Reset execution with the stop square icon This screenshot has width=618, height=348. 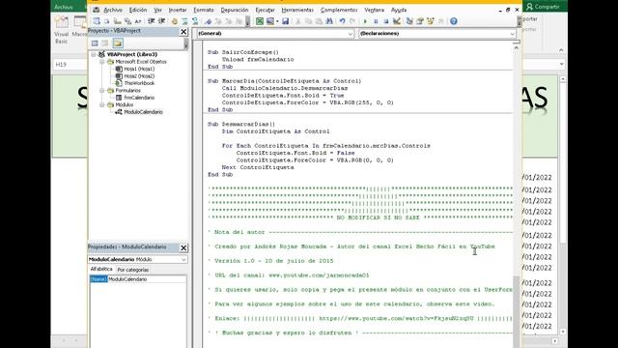point(386,21)
